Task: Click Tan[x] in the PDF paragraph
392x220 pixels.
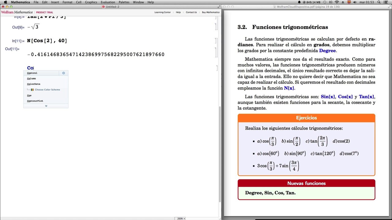Action: click(x=366, y=97)
